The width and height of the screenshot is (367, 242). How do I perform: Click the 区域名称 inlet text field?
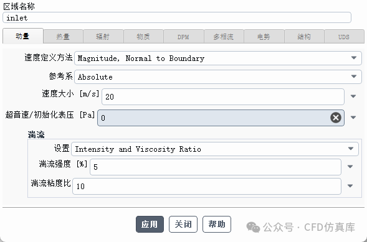pyautogui.click(x=177, y=18)
